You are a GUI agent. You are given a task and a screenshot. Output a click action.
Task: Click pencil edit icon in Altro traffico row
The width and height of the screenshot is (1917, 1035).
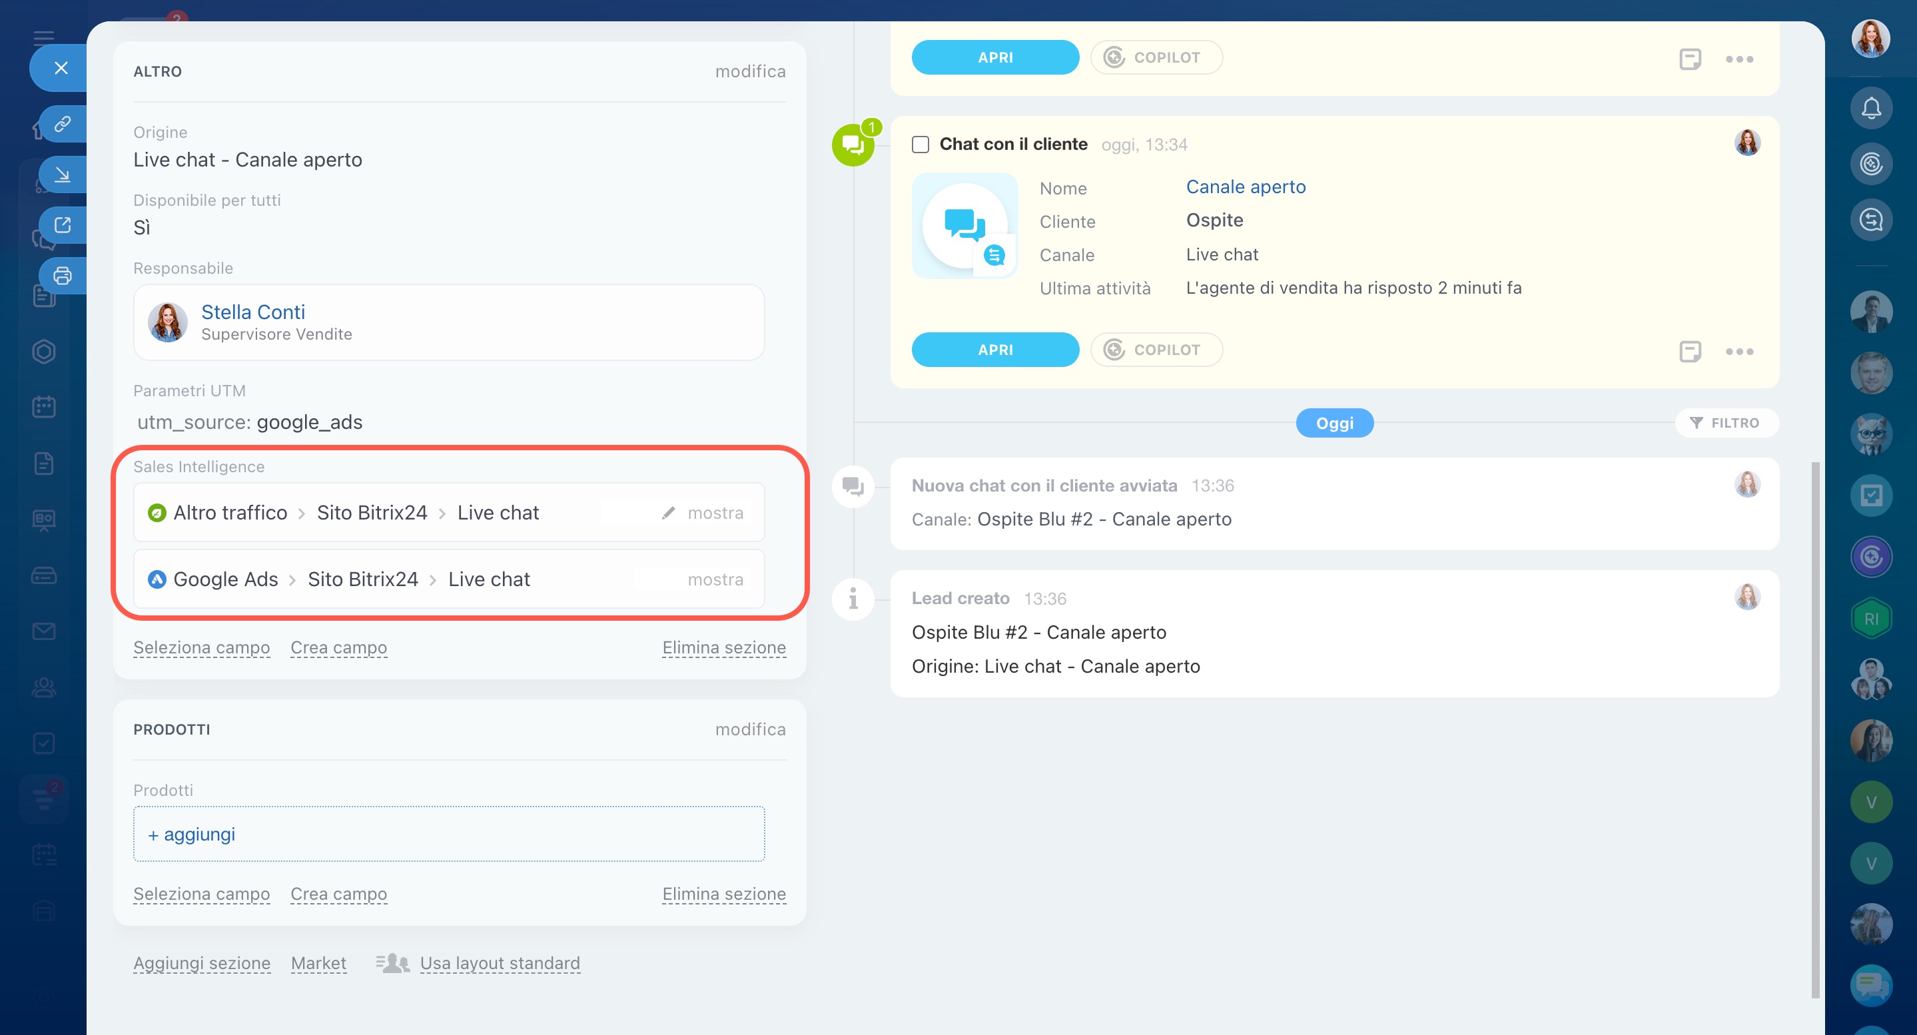[x=667, y=513]
